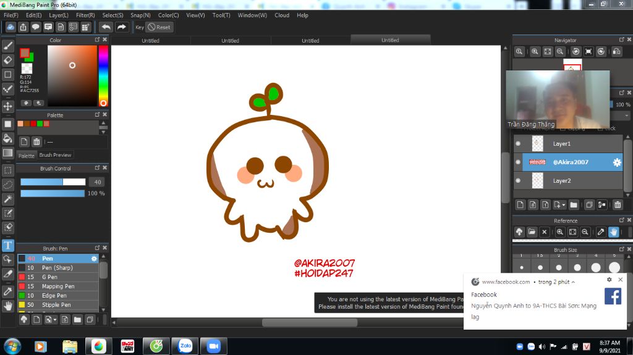Select the Lasso tool
Screen dimensions: 633x355
coord(7,185)
